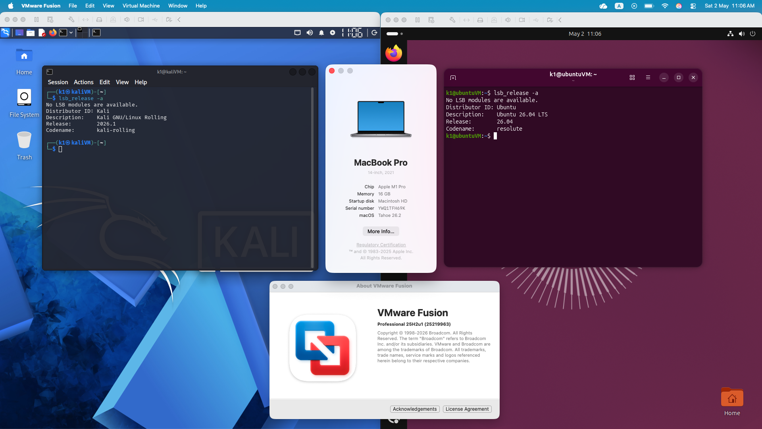Click Kali workspace switcher
Viewport: 762px width, 429px height.
point(82,33)
